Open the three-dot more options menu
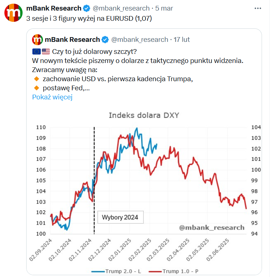Viewport: 270px width, 277px height. point(258,8)
